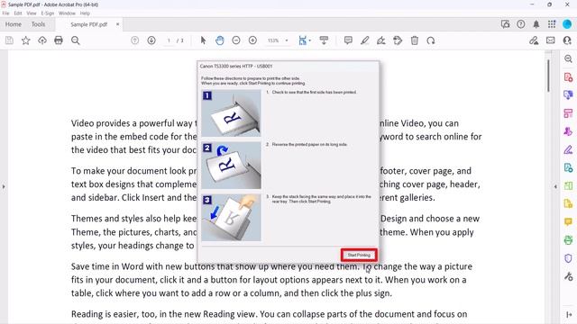The width and height of the screenshot is (577, 324).
Task: Open the View menu
Action: (32, 13)
